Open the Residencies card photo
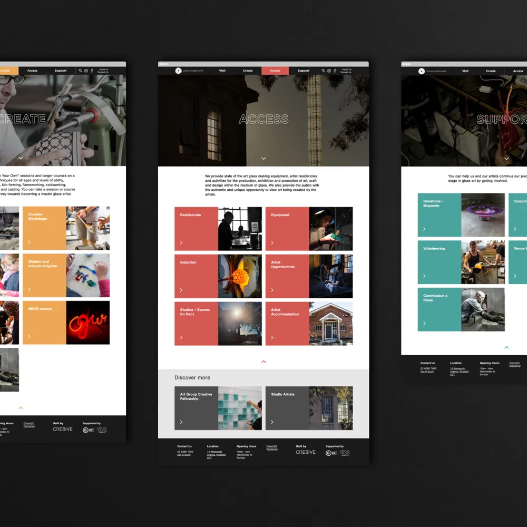 240,229
